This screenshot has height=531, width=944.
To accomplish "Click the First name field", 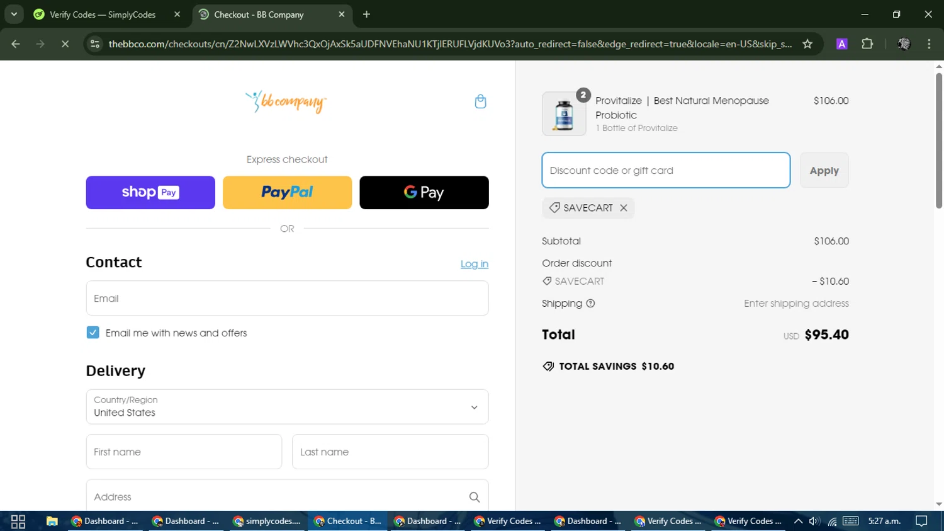I will pyautogui.click(x=184, y=452).
